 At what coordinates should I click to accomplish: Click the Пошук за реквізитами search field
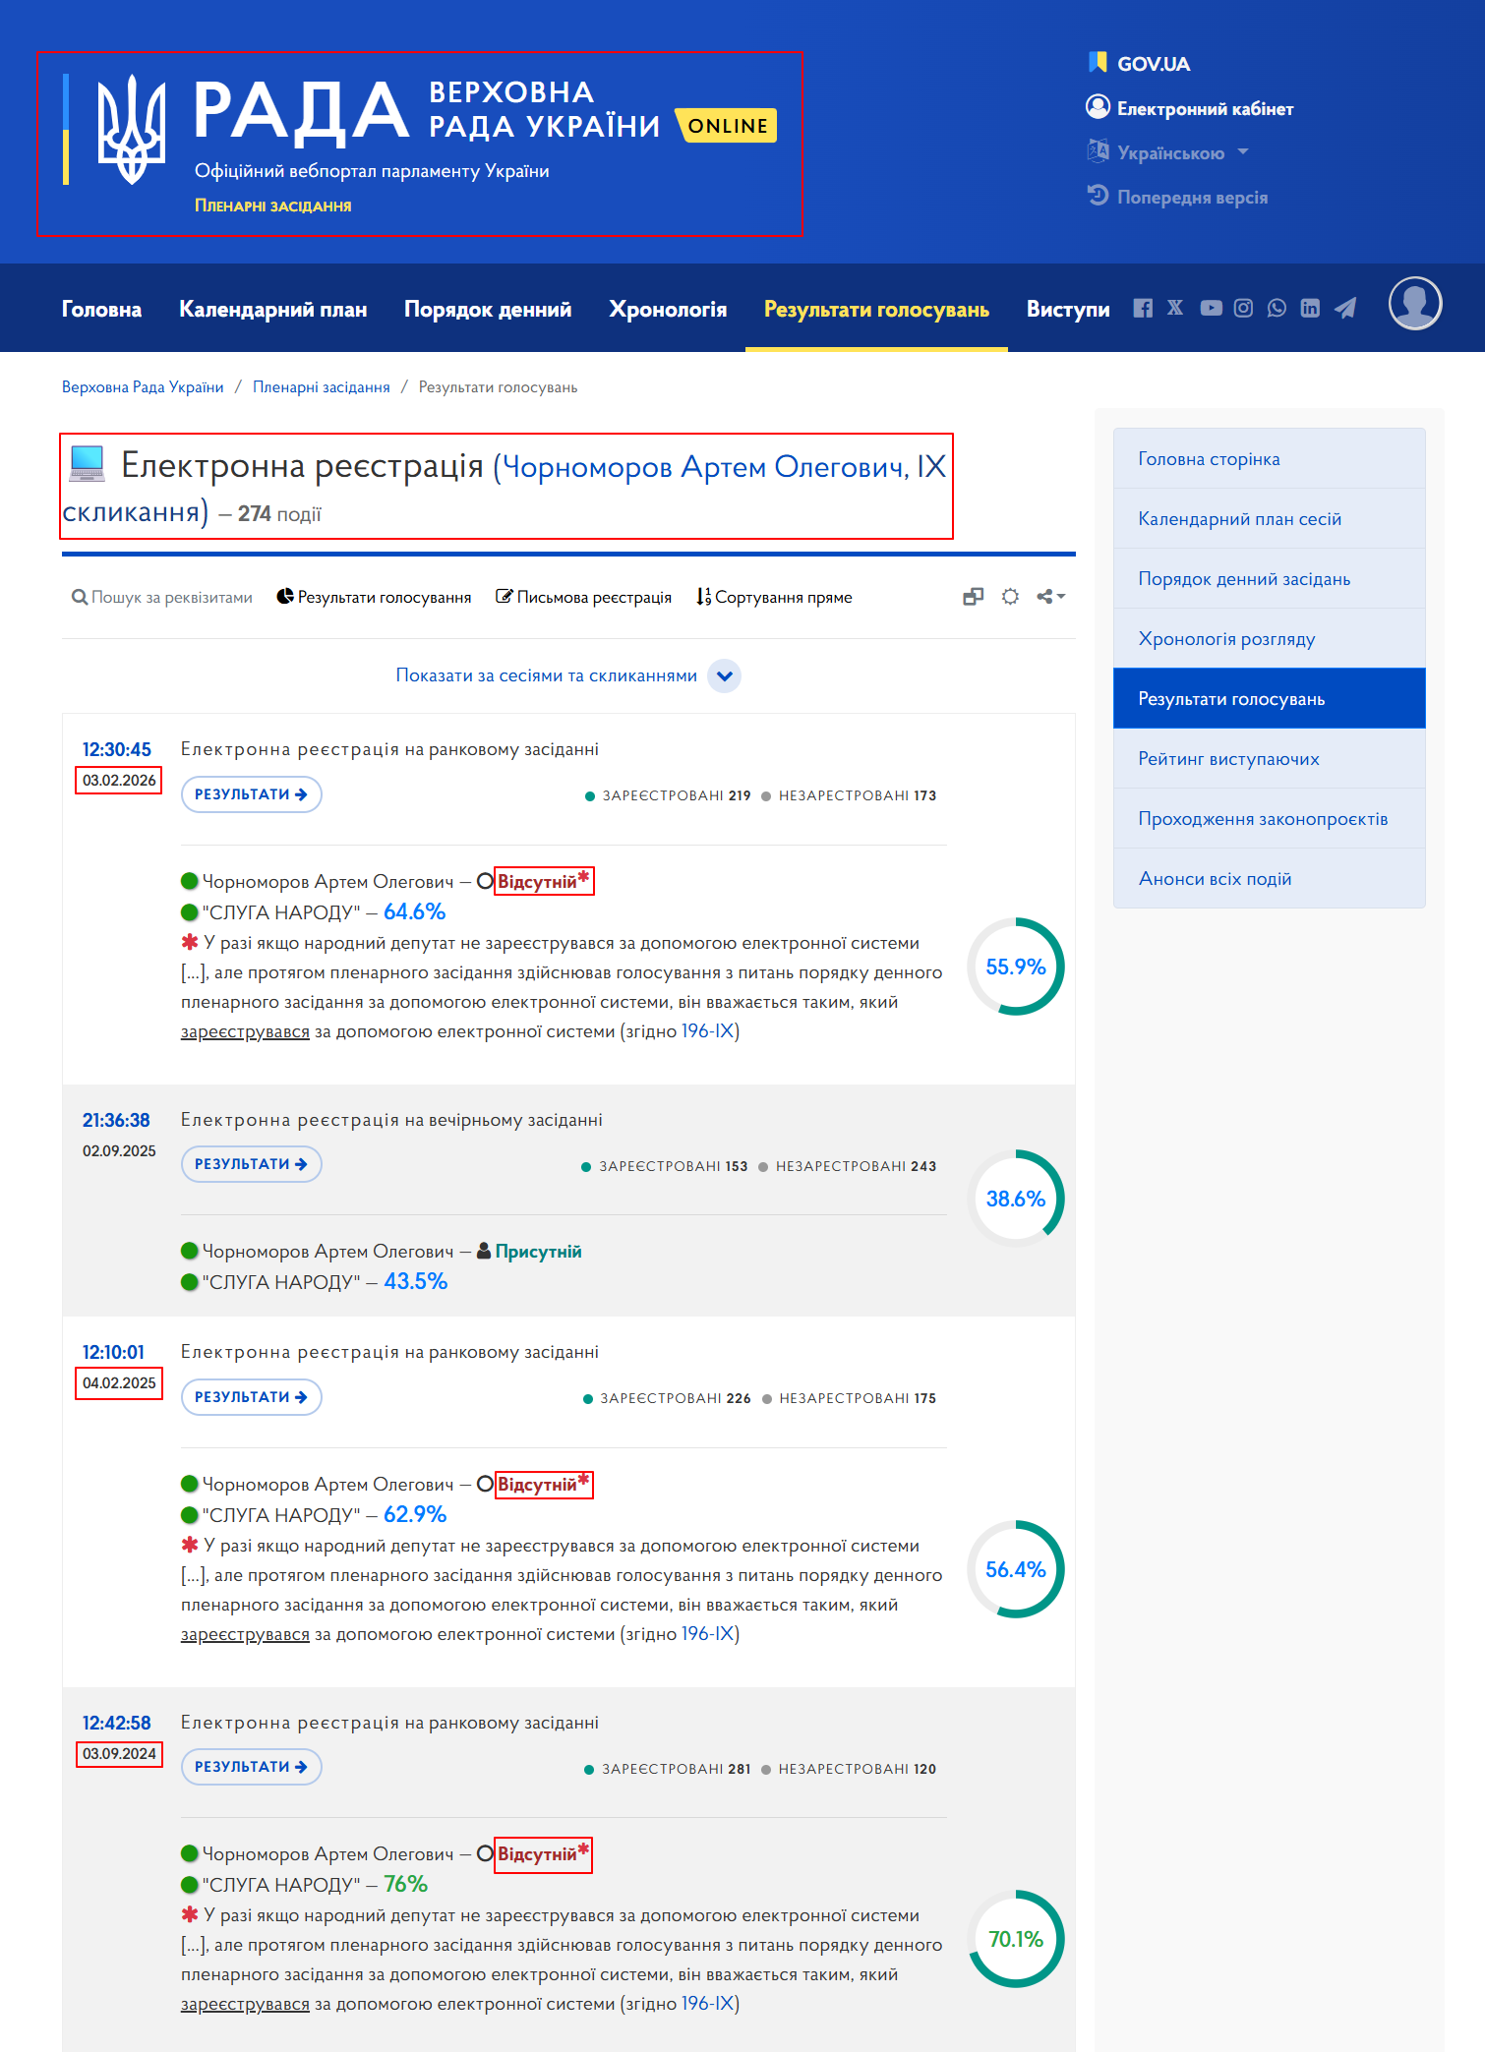(162, 597)
